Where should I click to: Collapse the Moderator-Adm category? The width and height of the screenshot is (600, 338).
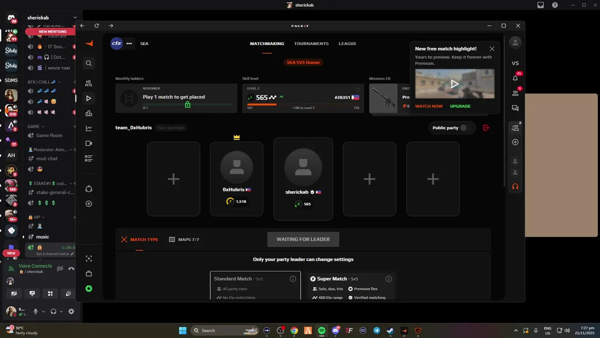click(x=50, y=150)
